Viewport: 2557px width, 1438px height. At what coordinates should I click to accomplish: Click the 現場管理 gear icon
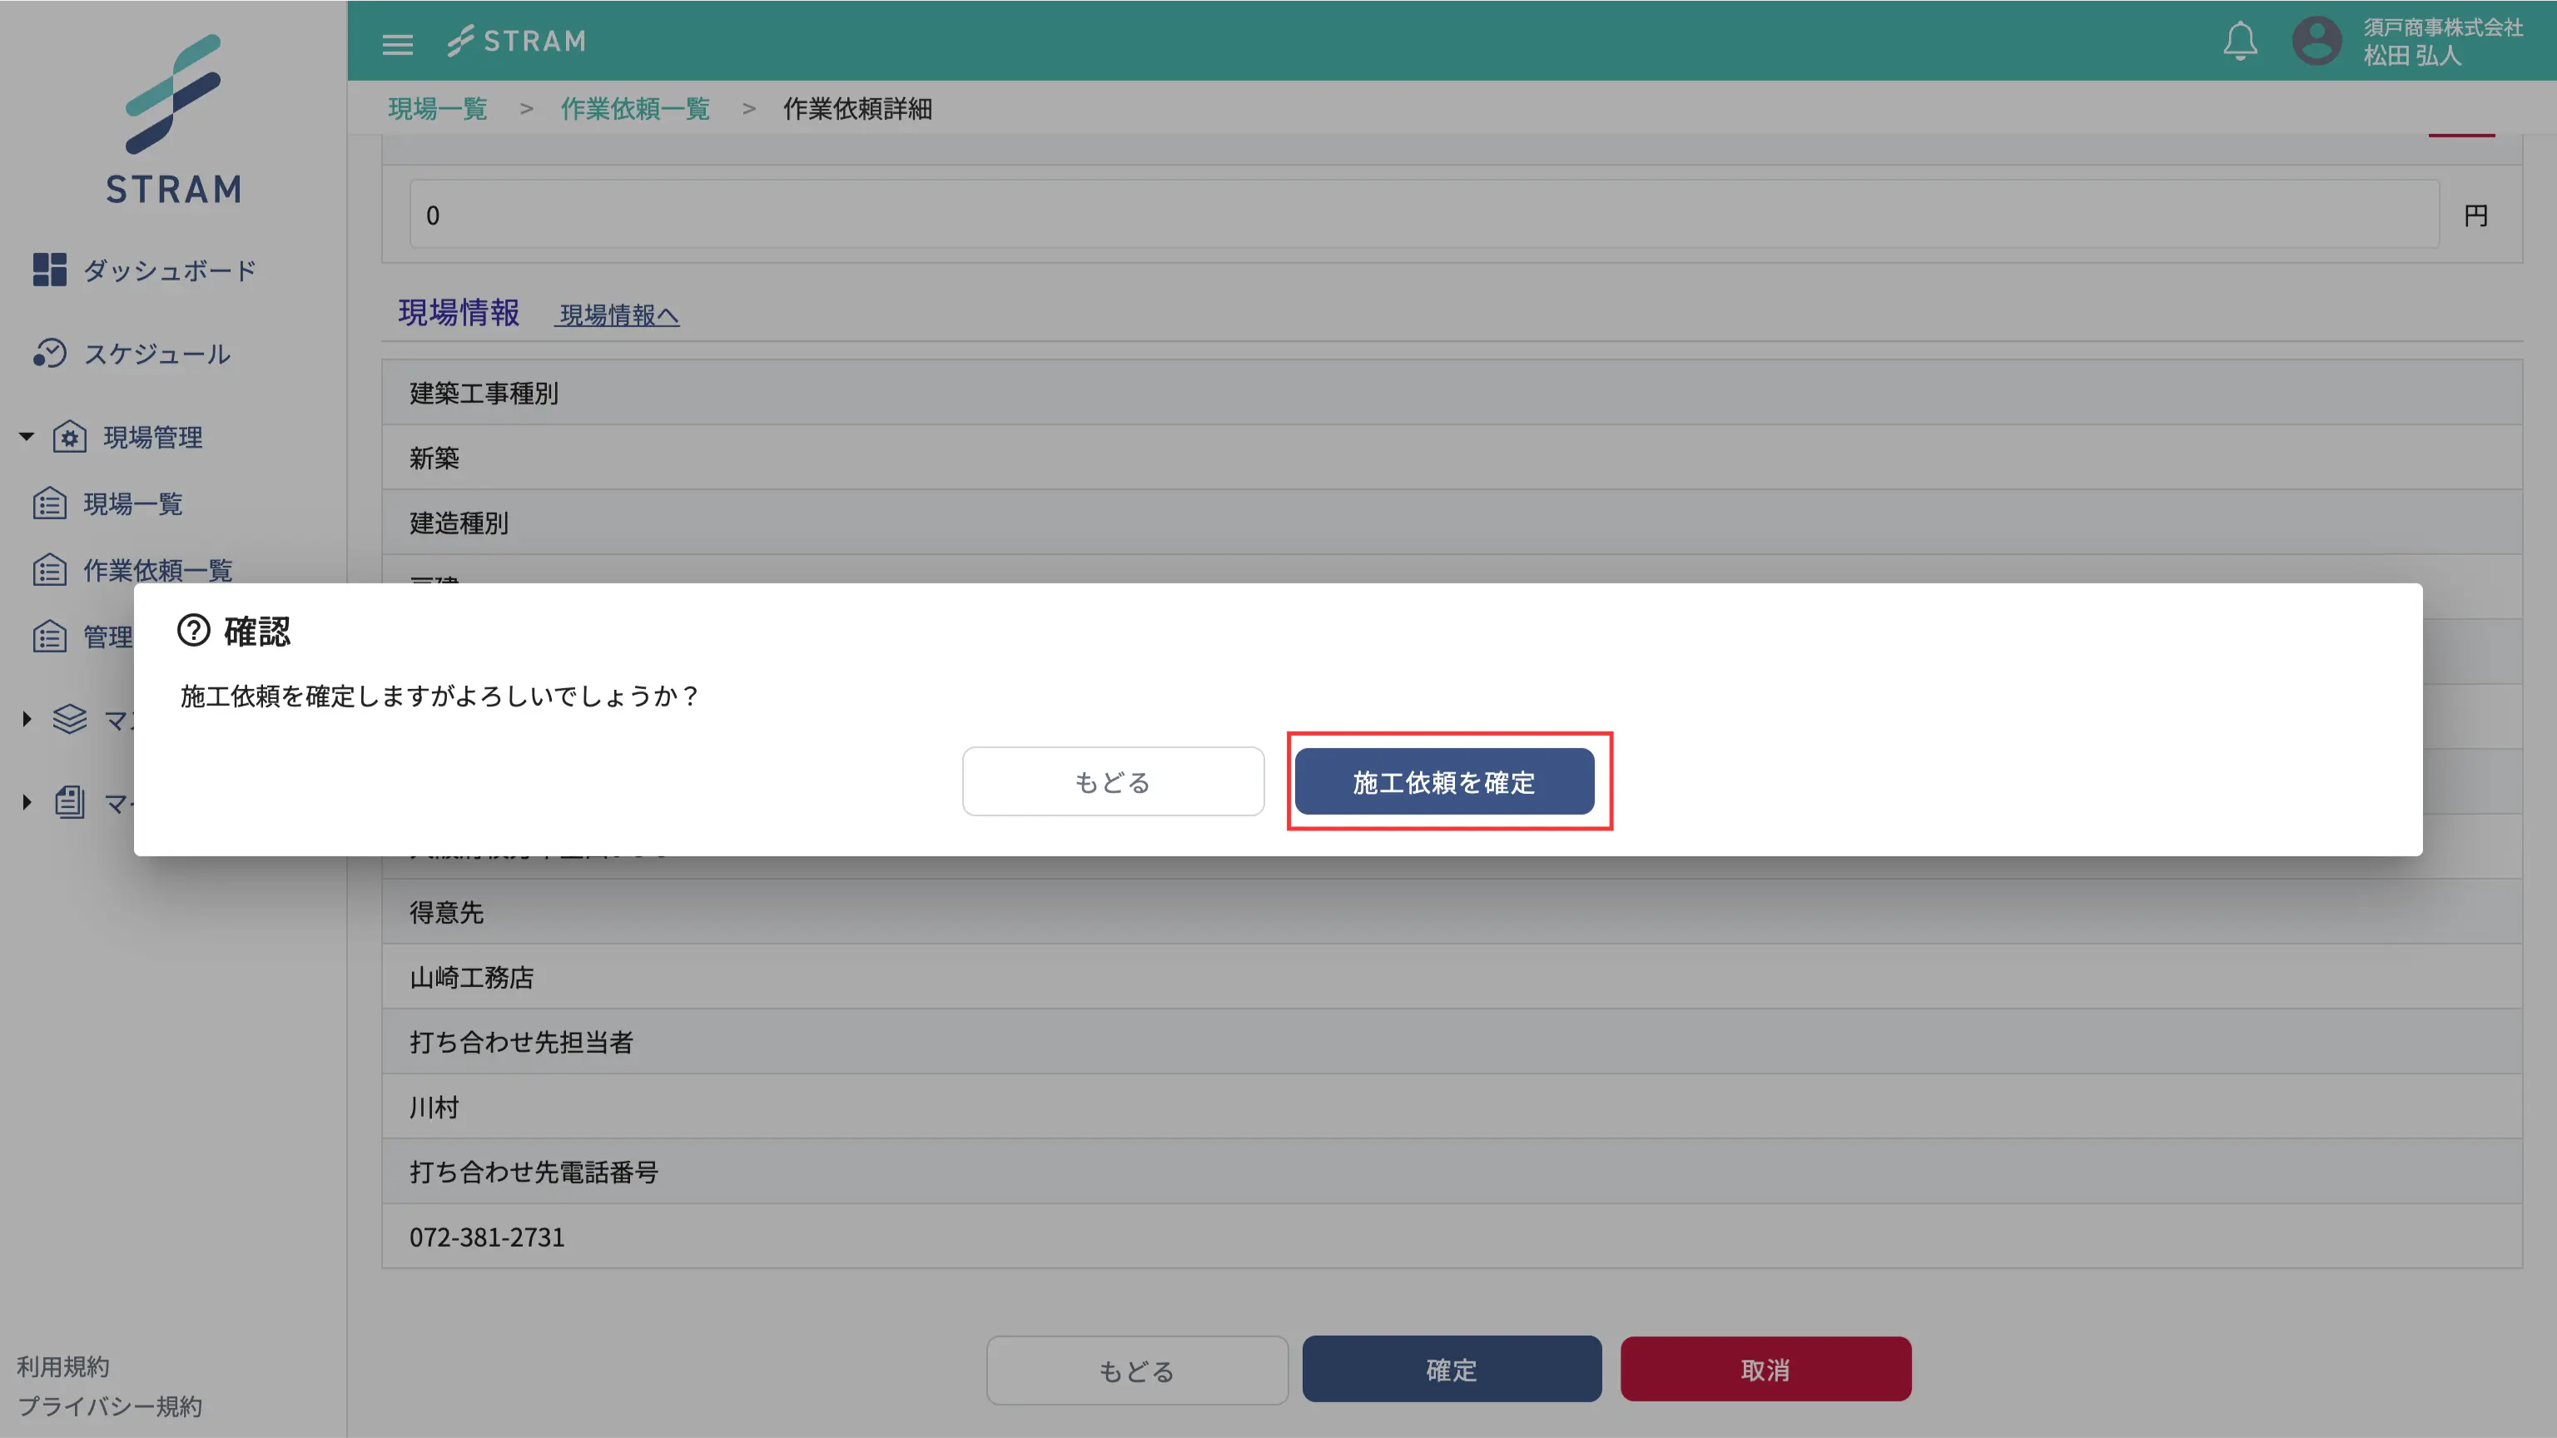(69, 437)
